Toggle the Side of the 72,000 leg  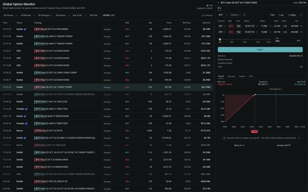(x=231, y=32)
